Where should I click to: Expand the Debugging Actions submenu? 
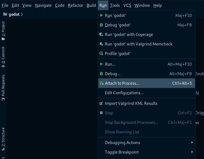pos(147,142)
